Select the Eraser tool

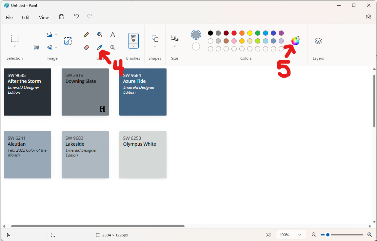tap(87, 47)
